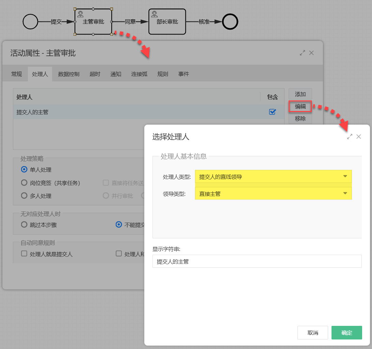Select the 跳过本步骤 radio option

pyautogui.click(x=24, y=224)
